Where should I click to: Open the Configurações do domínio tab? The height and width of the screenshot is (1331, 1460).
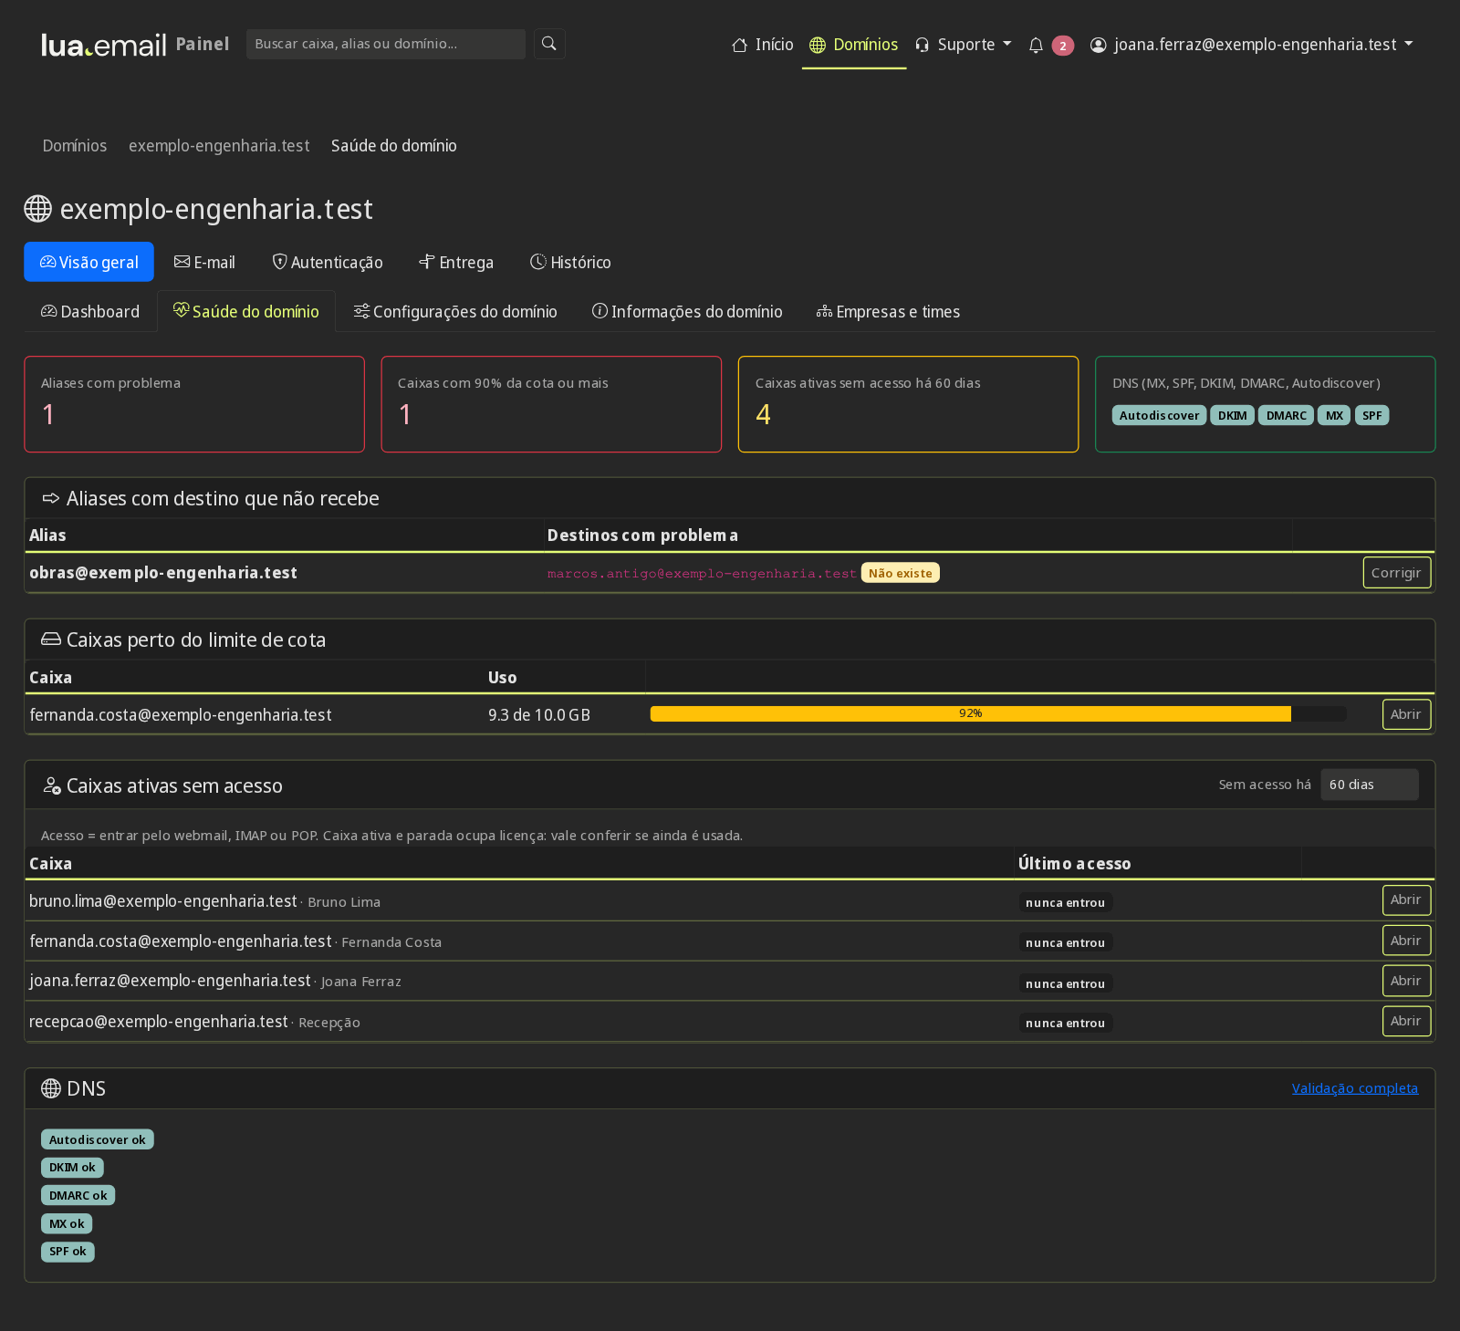point(455,312)
